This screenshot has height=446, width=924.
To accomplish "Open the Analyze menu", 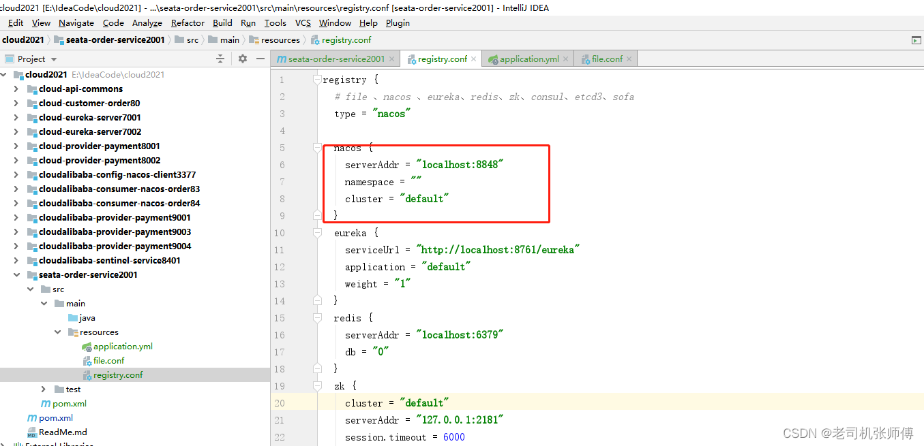I will (147, 22).
